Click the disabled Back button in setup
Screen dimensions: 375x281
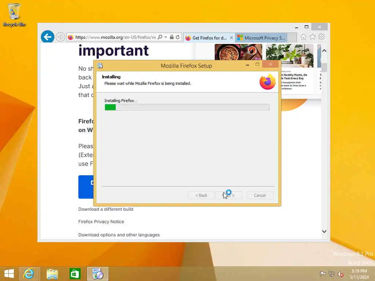point(201,195)
